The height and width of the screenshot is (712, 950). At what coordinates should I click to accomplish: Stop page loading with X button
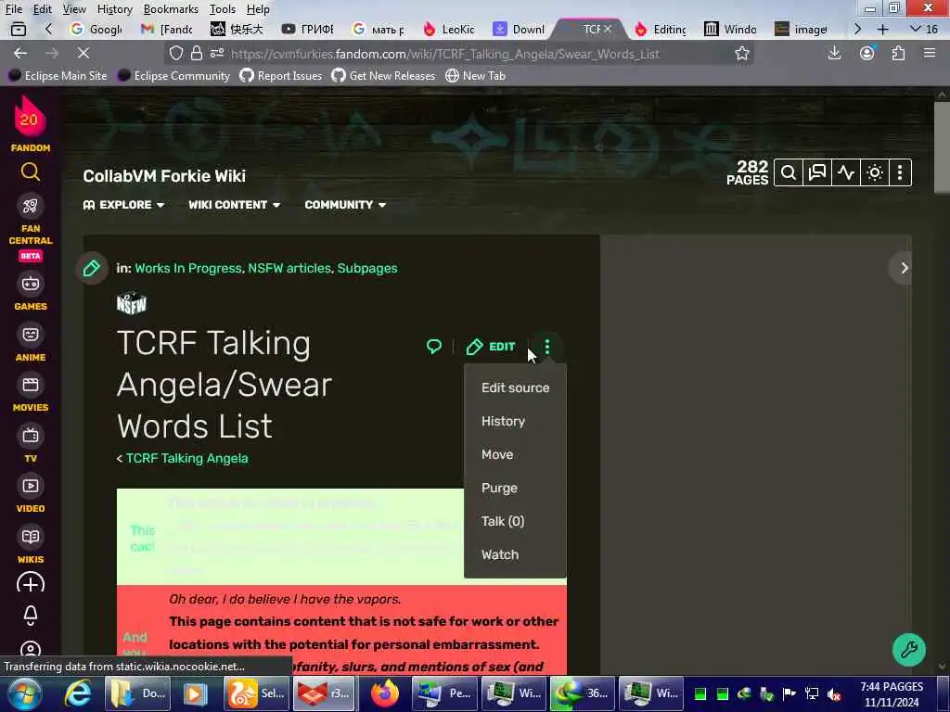[83, 53]
